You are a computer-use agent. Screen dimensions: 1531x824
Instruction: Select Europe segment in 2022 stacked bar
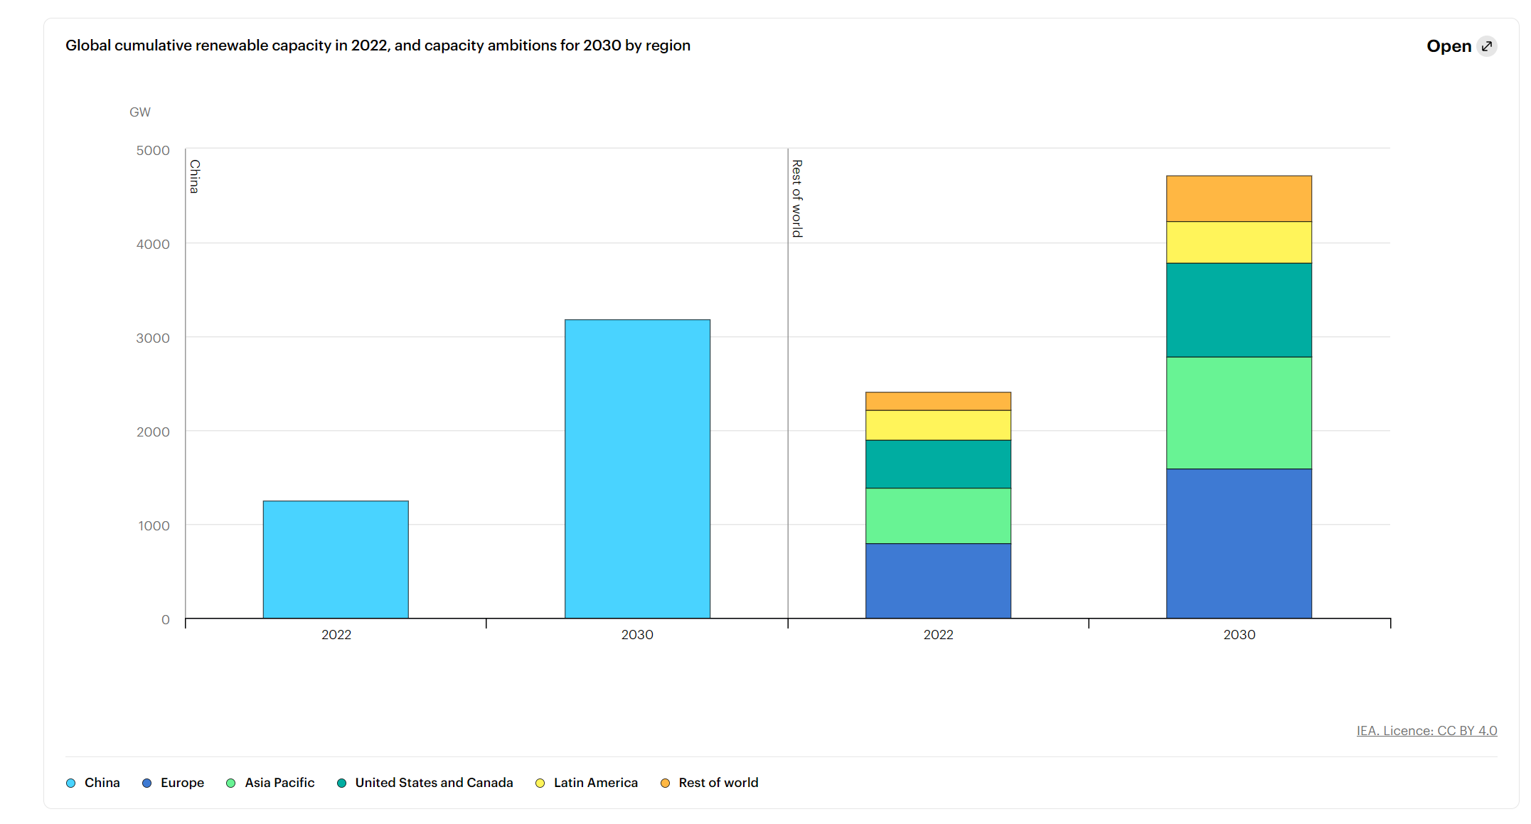coord(938,581)
